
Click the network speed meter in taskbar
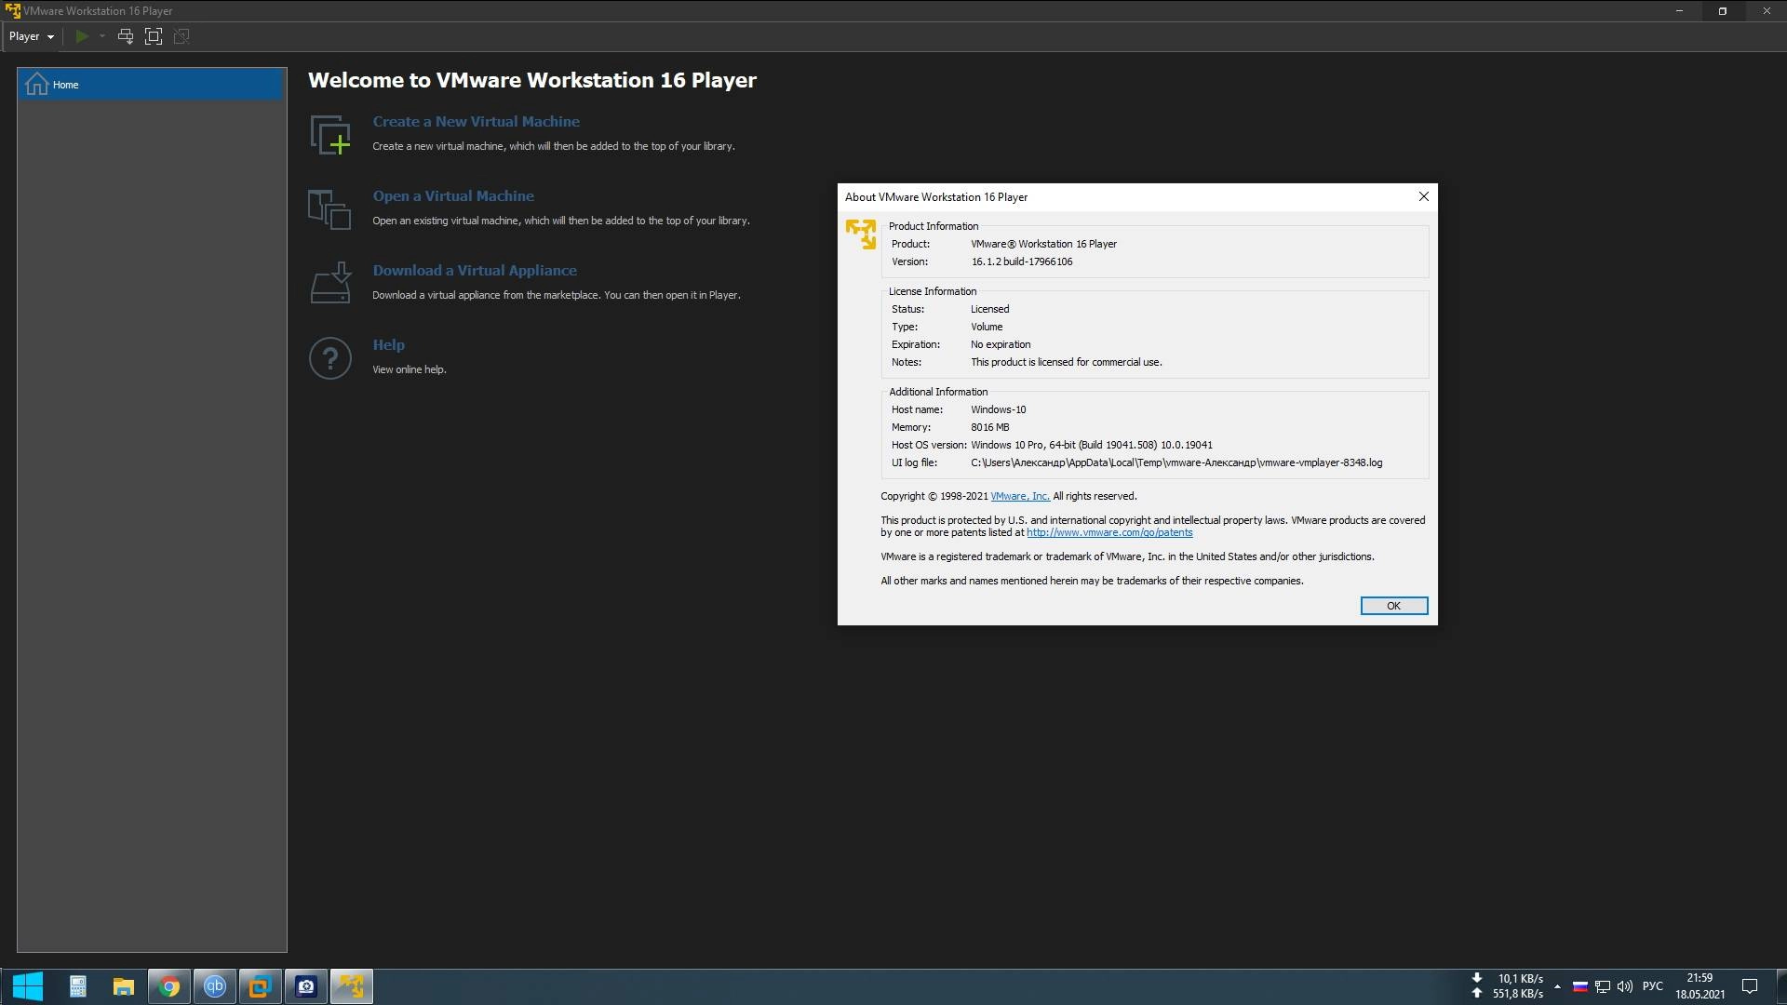[1507, 986]
